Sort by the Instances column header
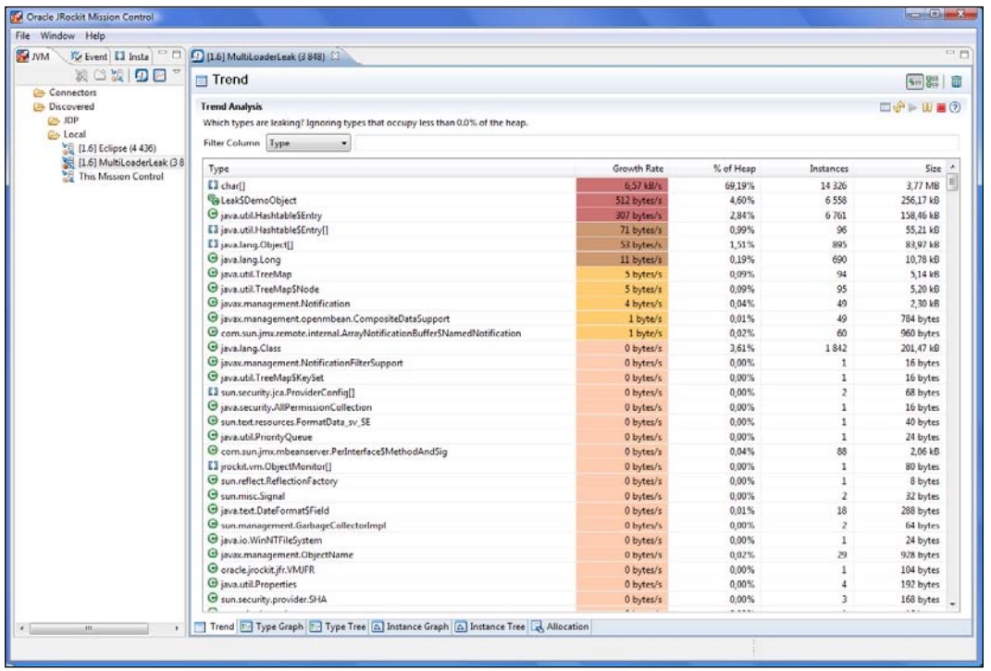Viewport: 991px width, 671px height. [807, 168]
